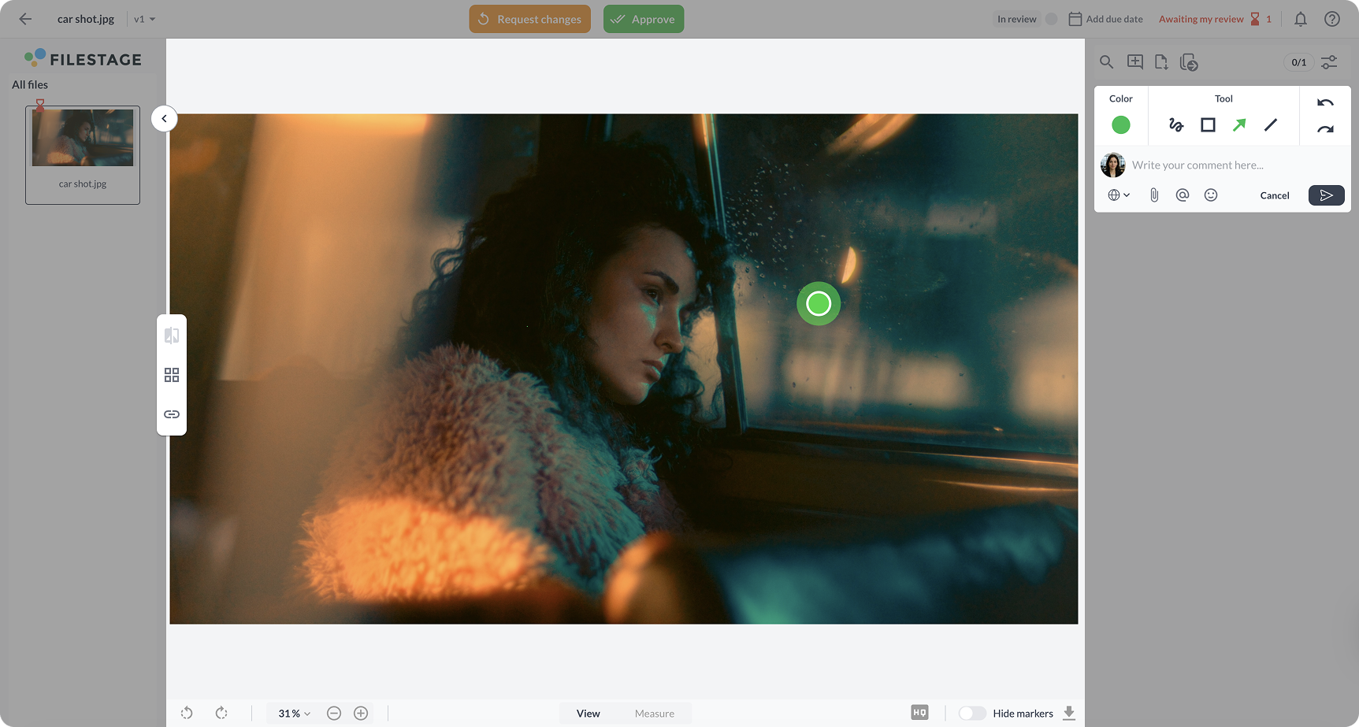This screenshot has width=1359, height=727.
Task: Open the language globe dropdown
Action: [x=1118, y=195]
